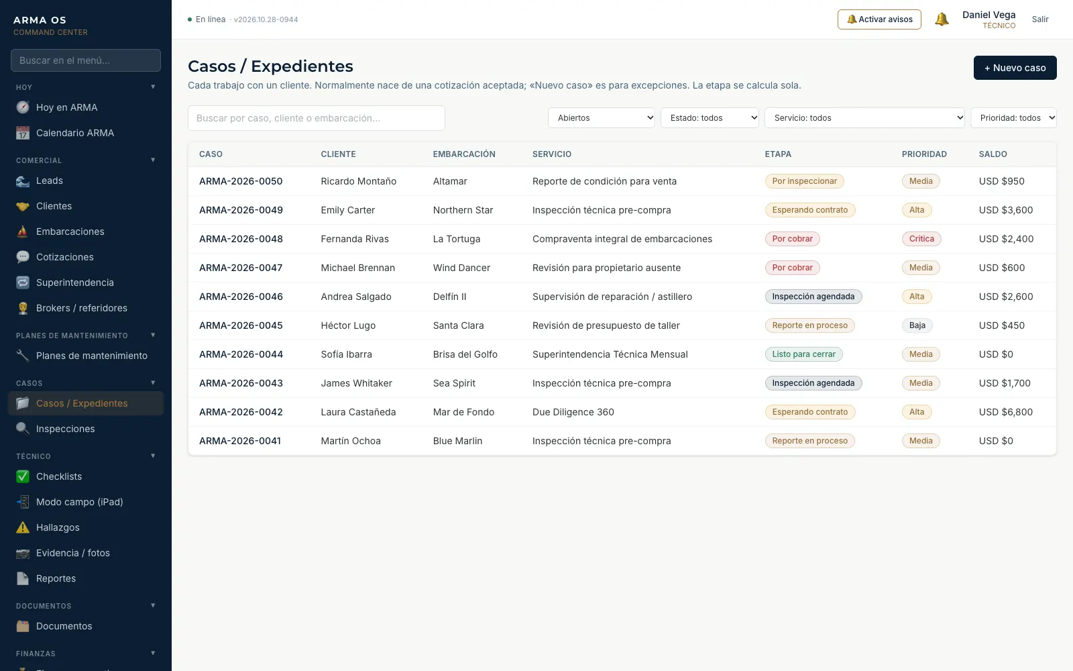This screenshot has height=671, width=1073.
Task: Open the Prioridad: todos dropdown
Action: (1013, 118)
